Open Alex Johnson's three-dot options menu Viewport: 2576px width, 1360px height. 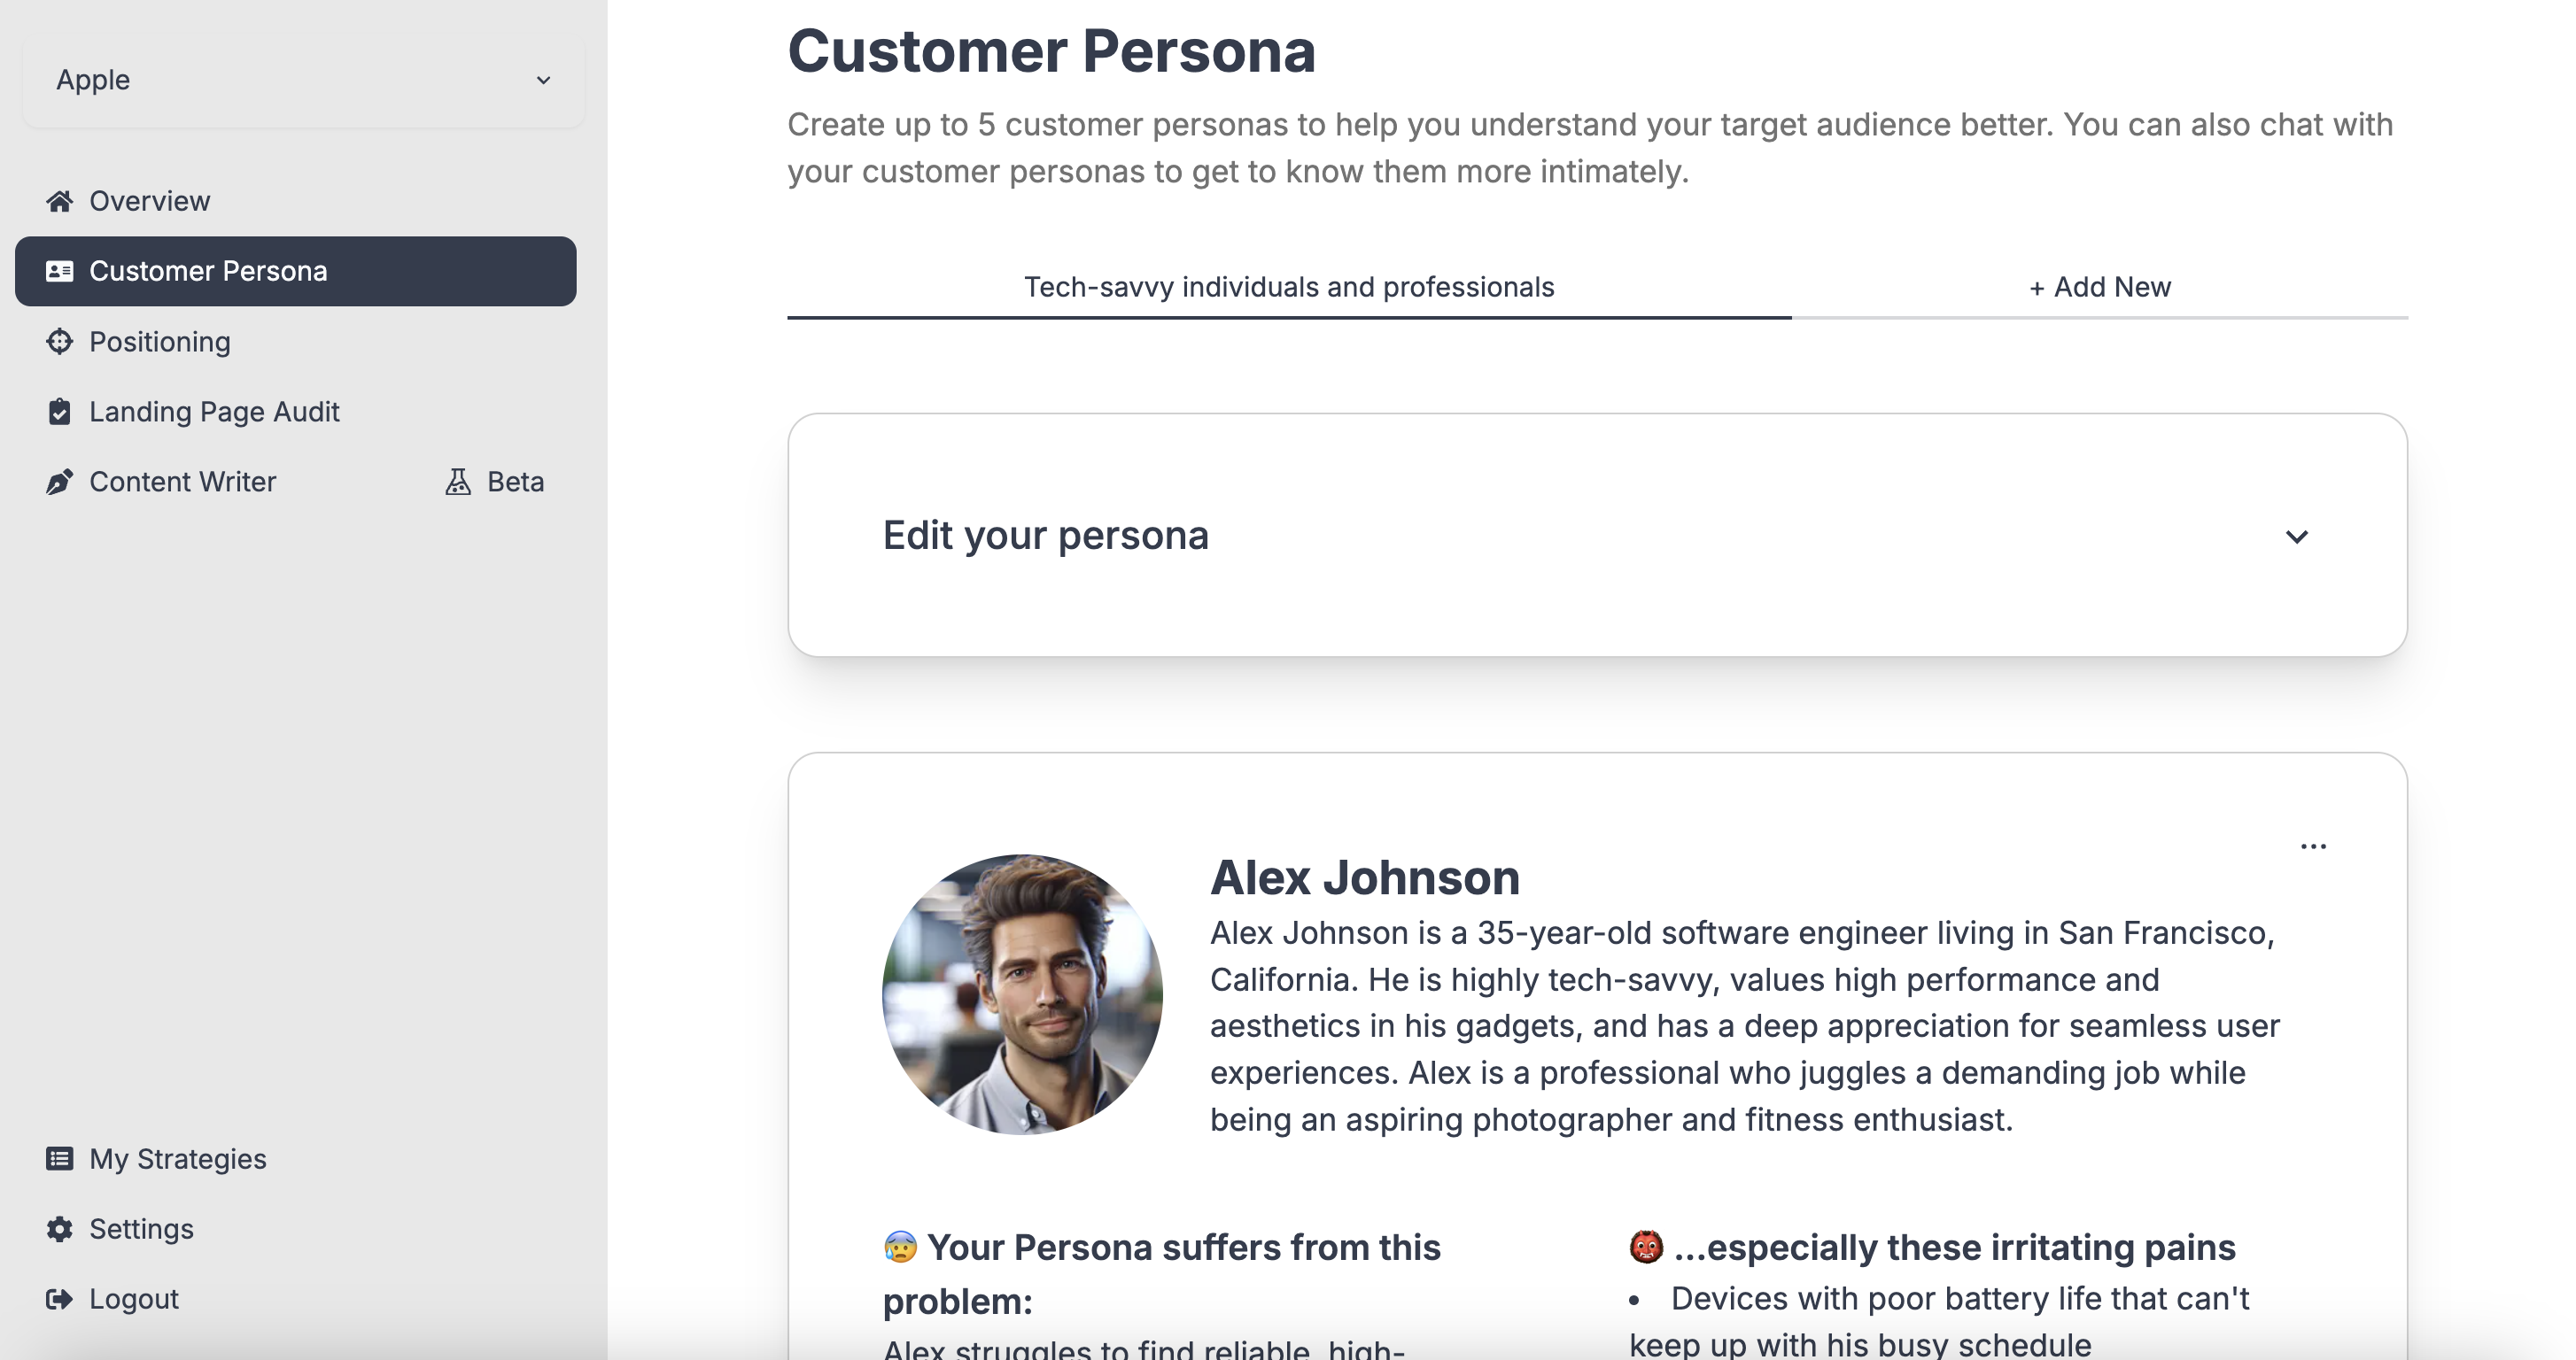coord(2312,846)
